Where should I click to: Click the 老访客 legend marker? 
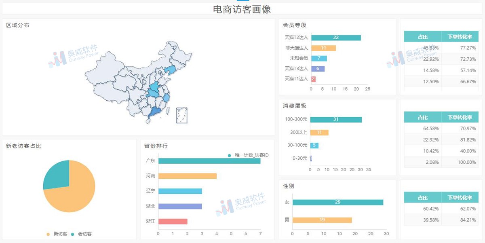[73, 233]
